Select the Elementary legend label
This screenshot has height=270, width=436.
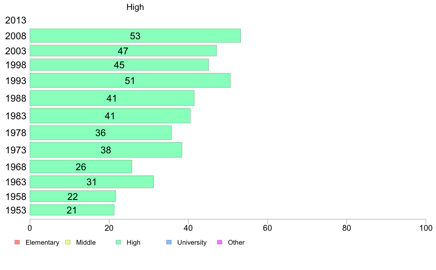[42, 242]
